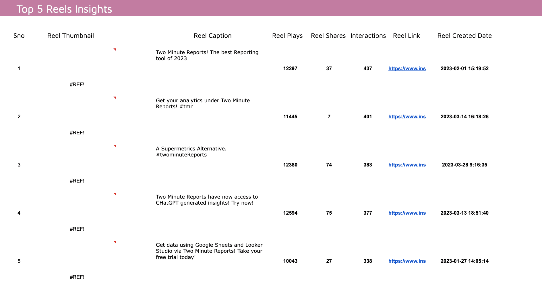This screenshot has height=294, width=542.
Task: Open the Reel Link for row 4
Action: tap(407, 213)
